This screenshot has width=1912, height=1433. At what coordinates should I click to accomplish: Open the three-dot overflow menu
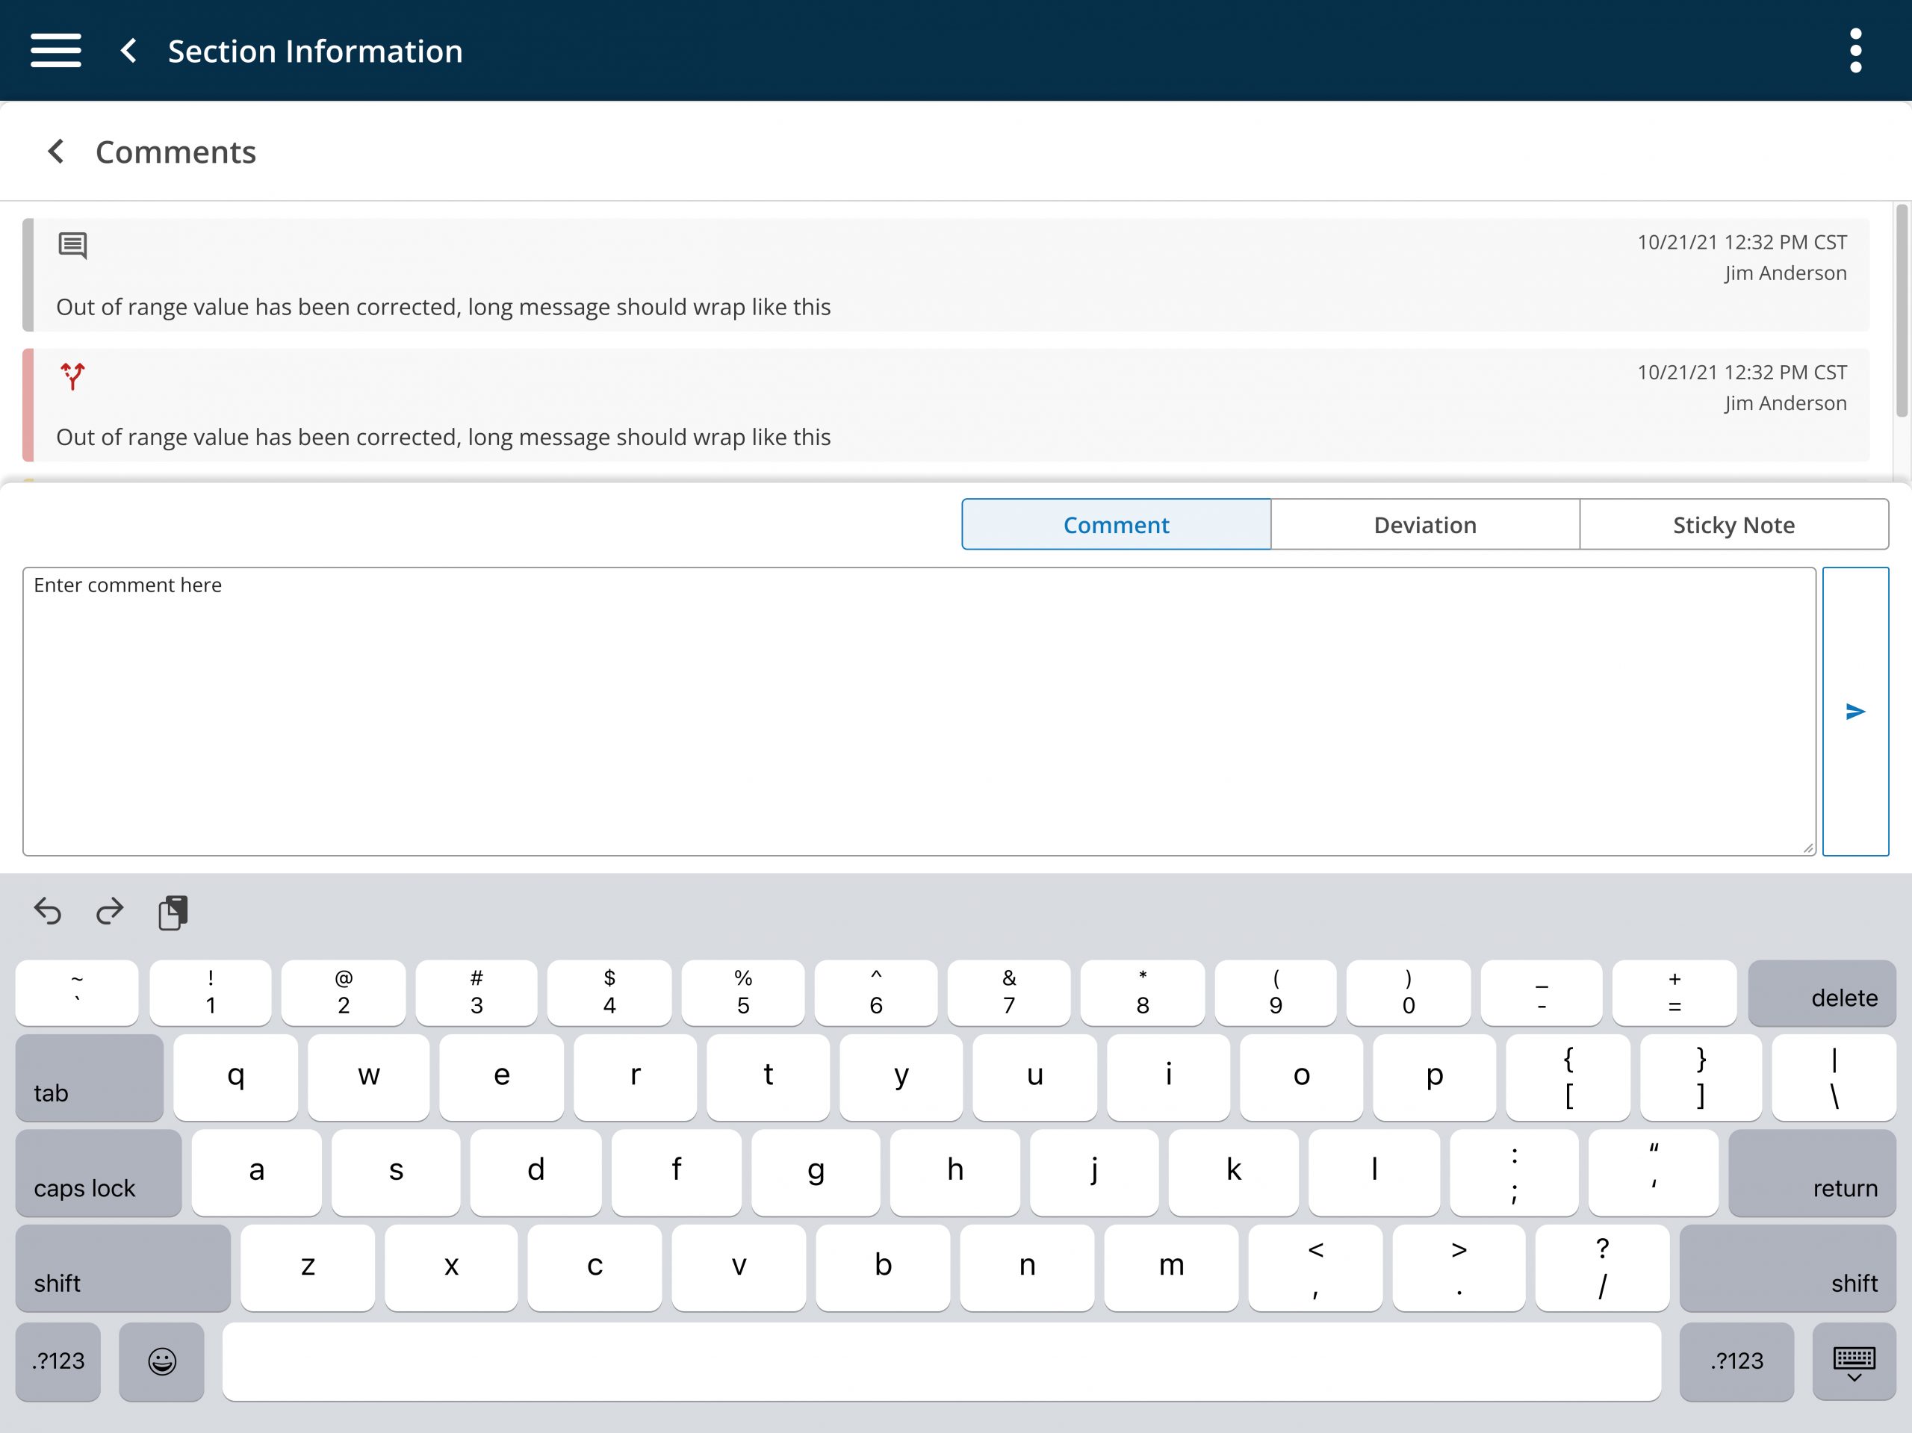click(1855, 50)
